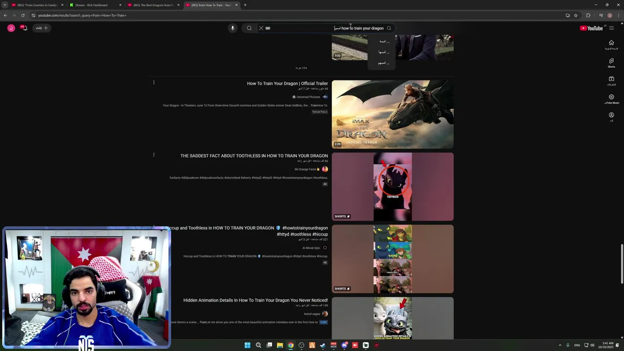The image size is (624, 351).
Task: Open Subscriptions in the sidebar
Action: [611, 81]
